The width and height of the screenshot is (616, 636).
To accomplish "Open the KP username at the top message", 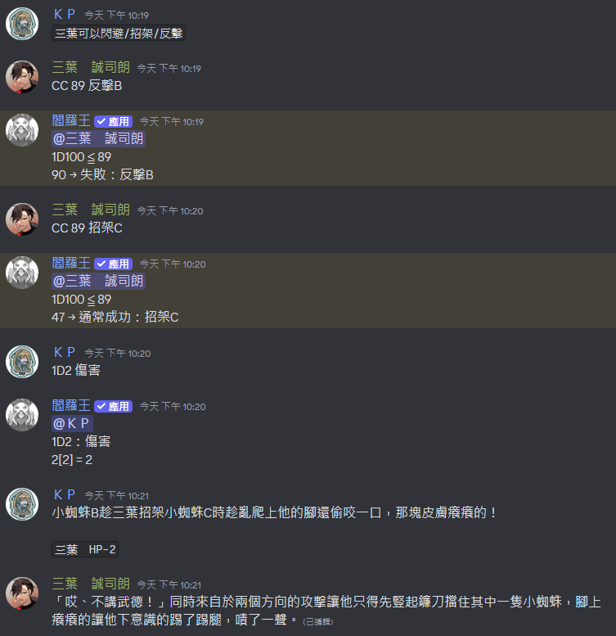I will (65, 14).
